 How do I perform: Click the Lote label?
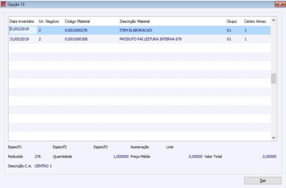(170, 147)
